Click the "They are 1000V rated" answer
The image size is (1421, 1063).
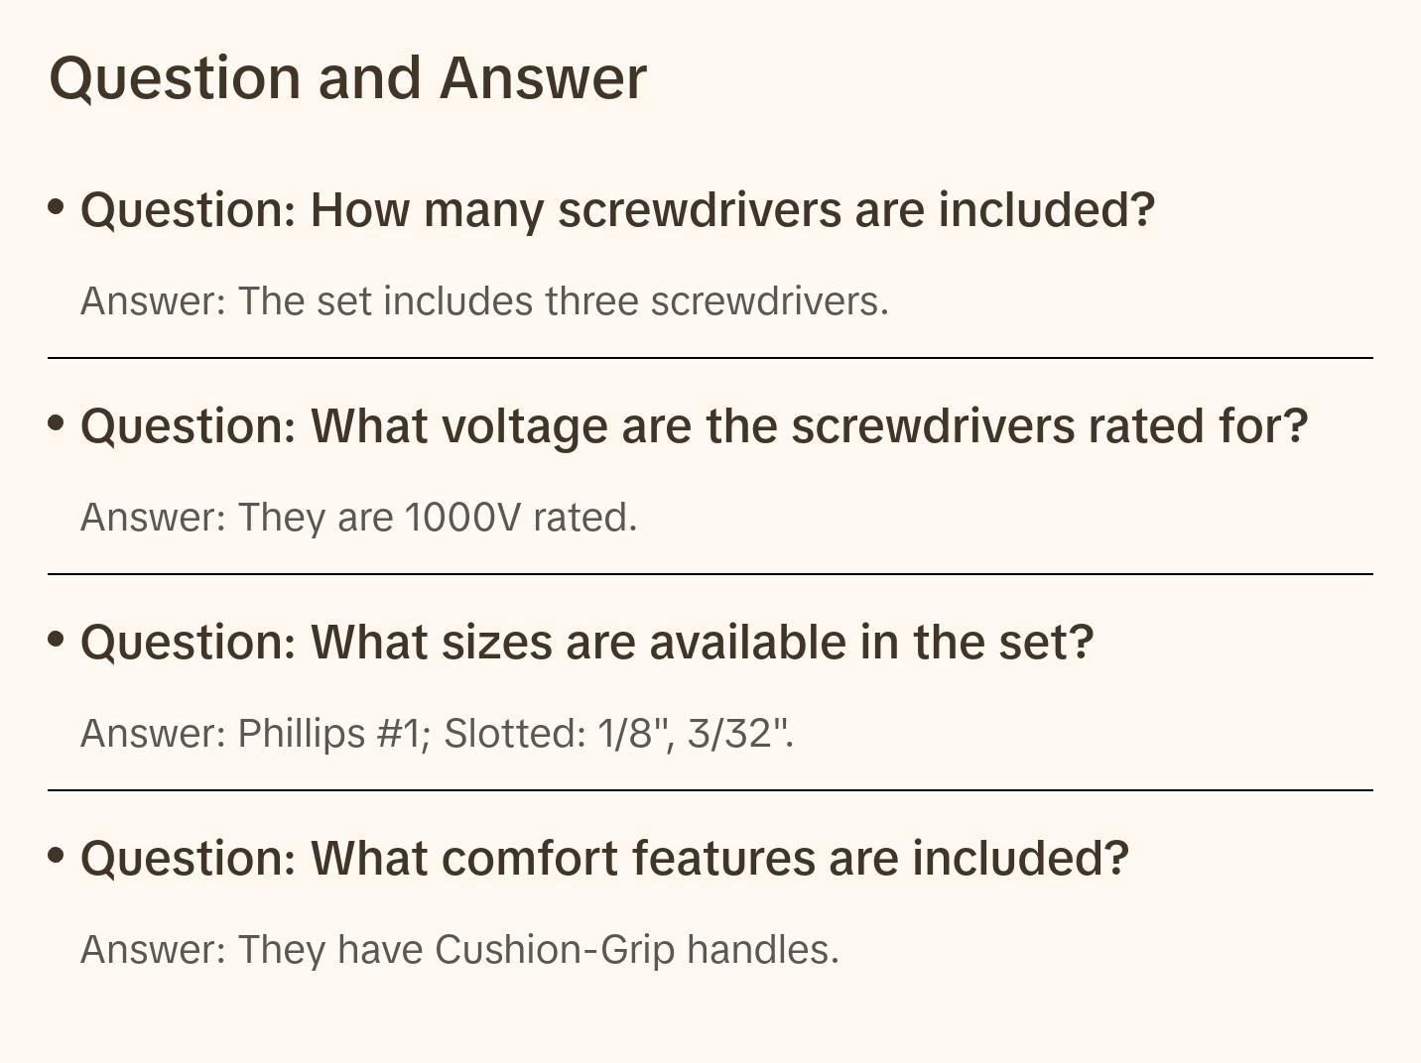[358, 518]
